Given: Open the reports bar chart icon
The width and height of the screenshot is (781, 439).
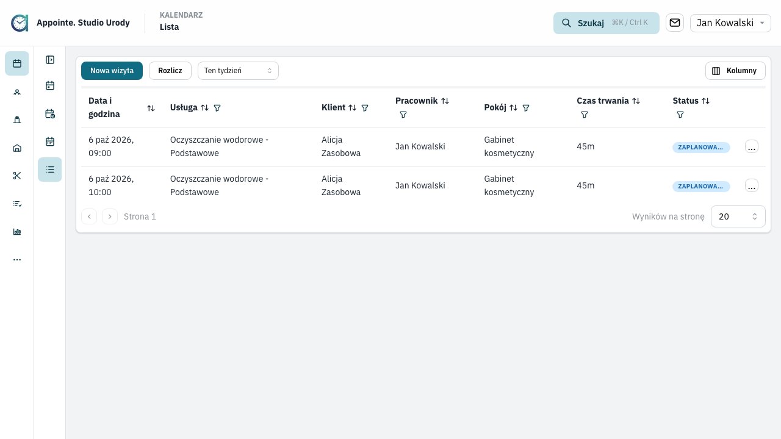Looking at the screenshot, I should 17,232.
